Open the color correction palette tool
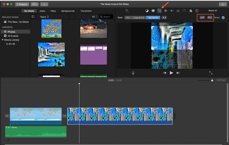 [153, 11]
